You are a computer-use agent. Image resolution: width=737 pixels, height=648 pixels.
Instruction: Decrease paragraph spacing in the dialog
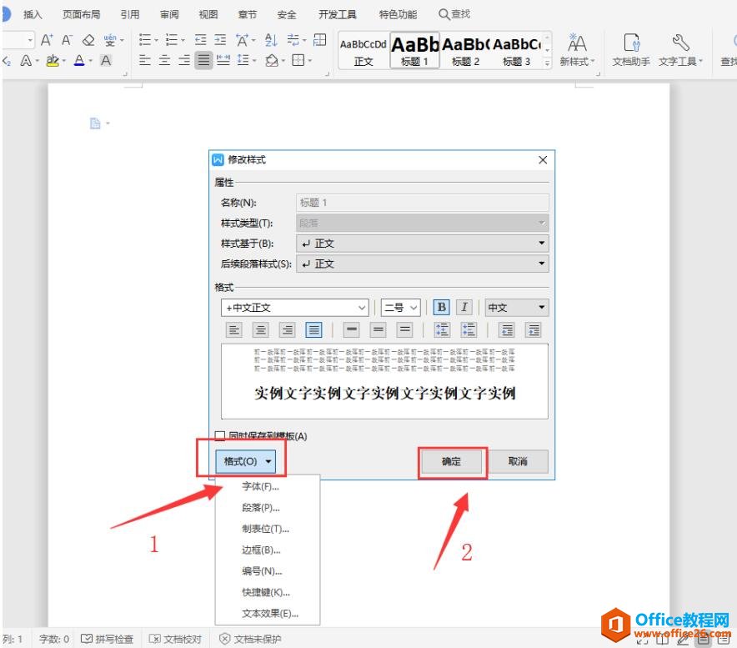[469, 330]
